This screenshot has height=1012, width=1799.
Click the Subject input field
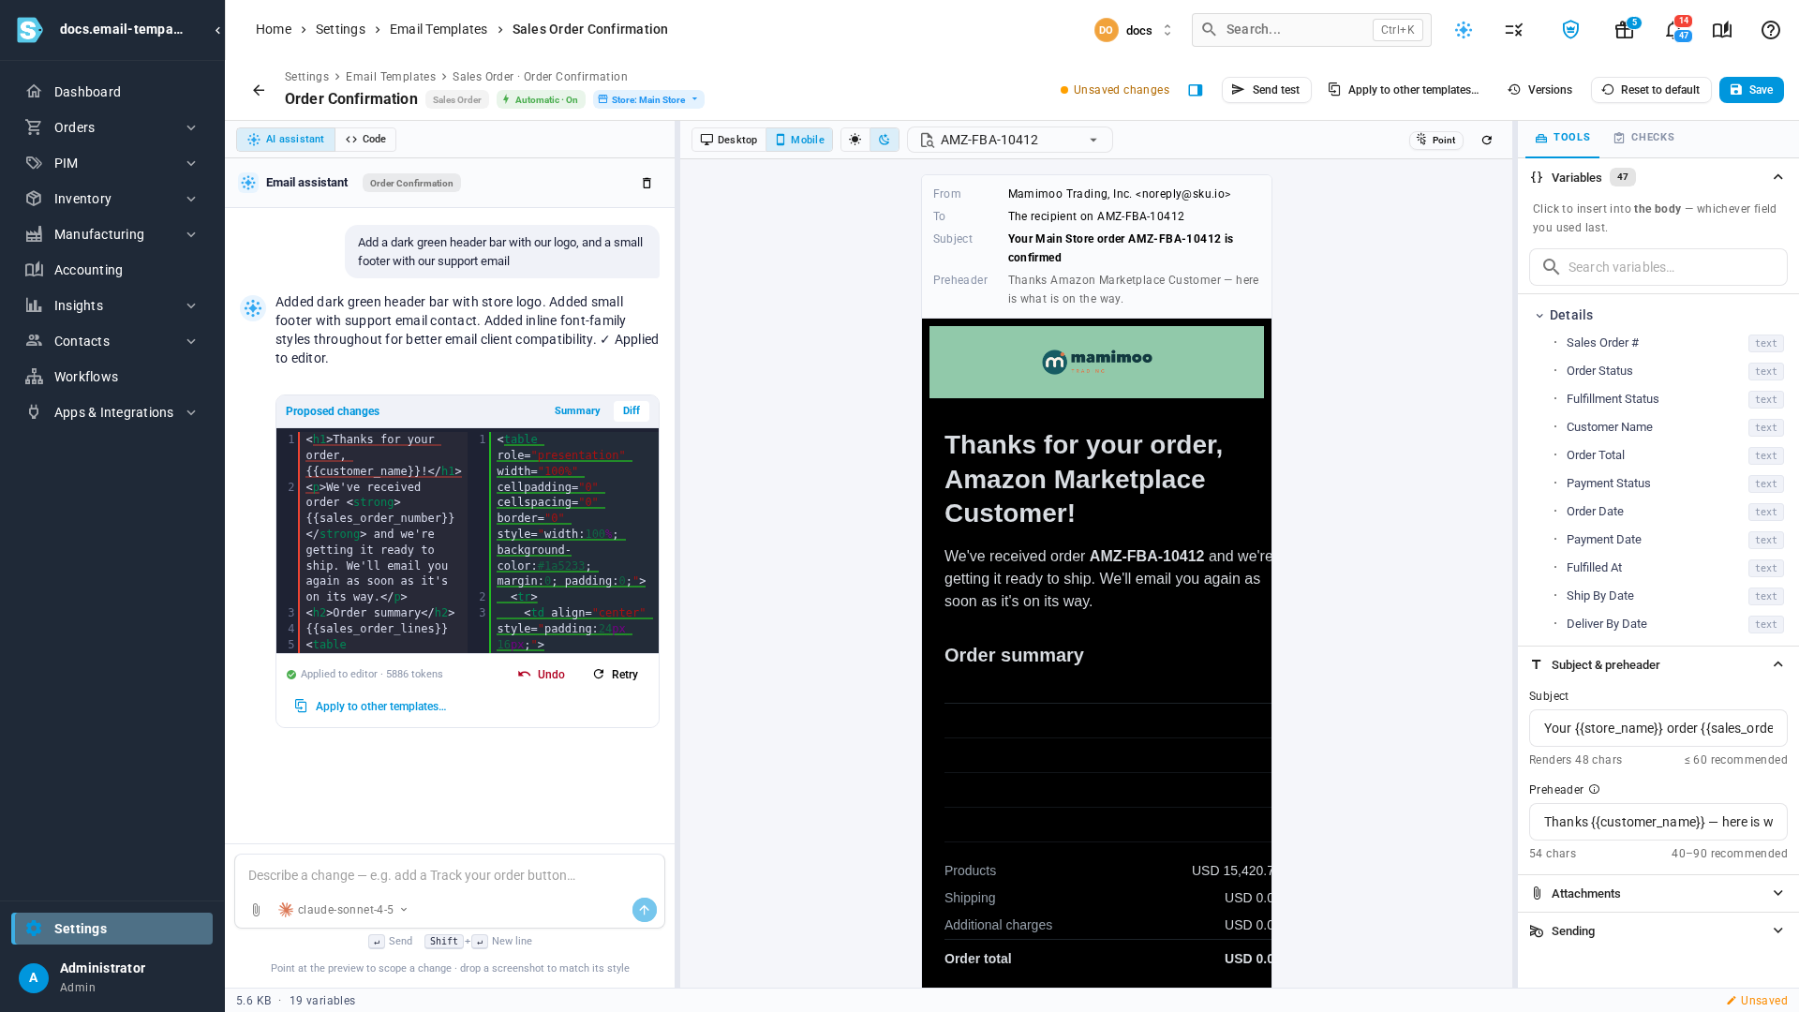tap(1658, 728)
